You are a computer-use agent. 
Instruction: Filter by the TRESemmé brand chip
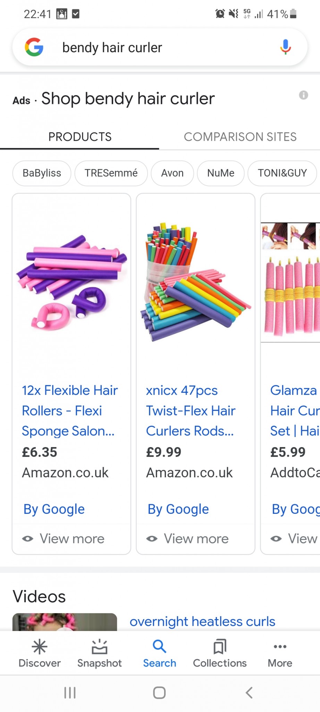111,173
